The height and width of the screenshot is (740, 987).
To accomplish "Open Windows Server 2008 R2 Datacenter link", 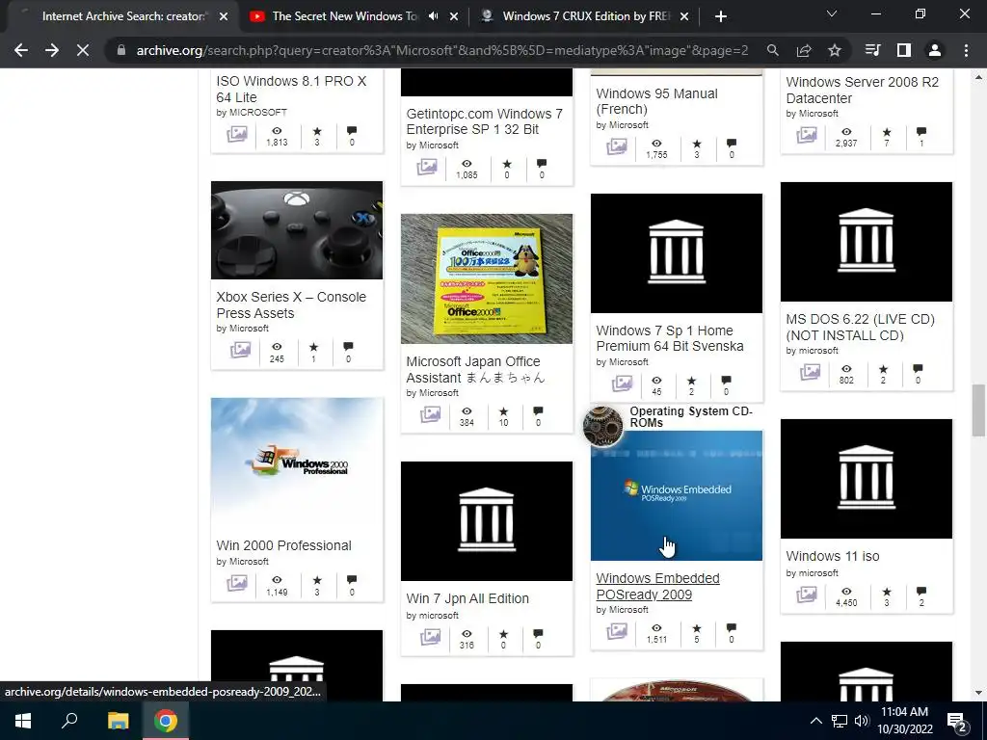I will click(862, 90).
